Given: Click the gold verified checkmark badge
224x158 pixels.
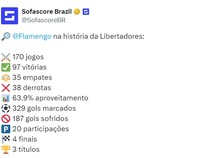Looking at the screenshot, I should tap(77, 12).
